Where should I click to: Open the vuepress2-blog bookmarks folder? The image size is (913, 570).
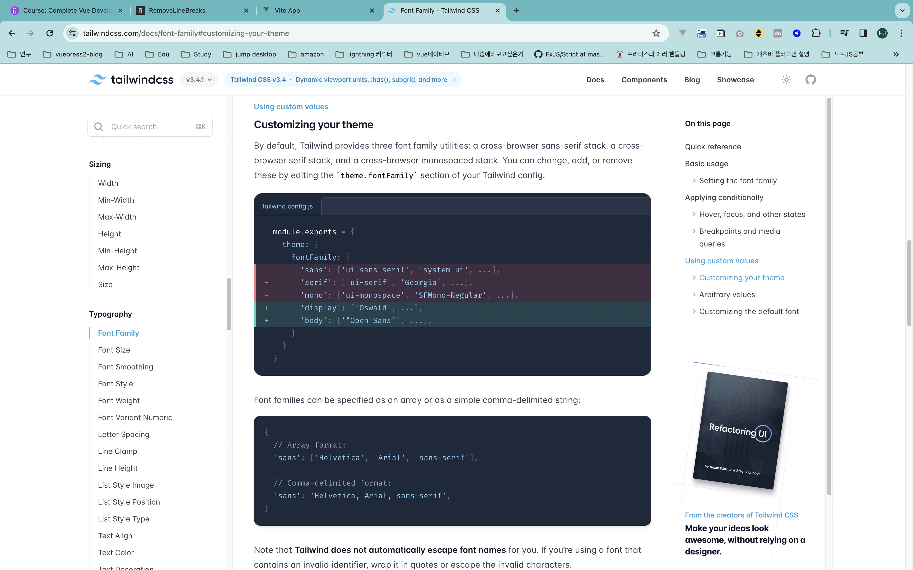click(72, 54)
